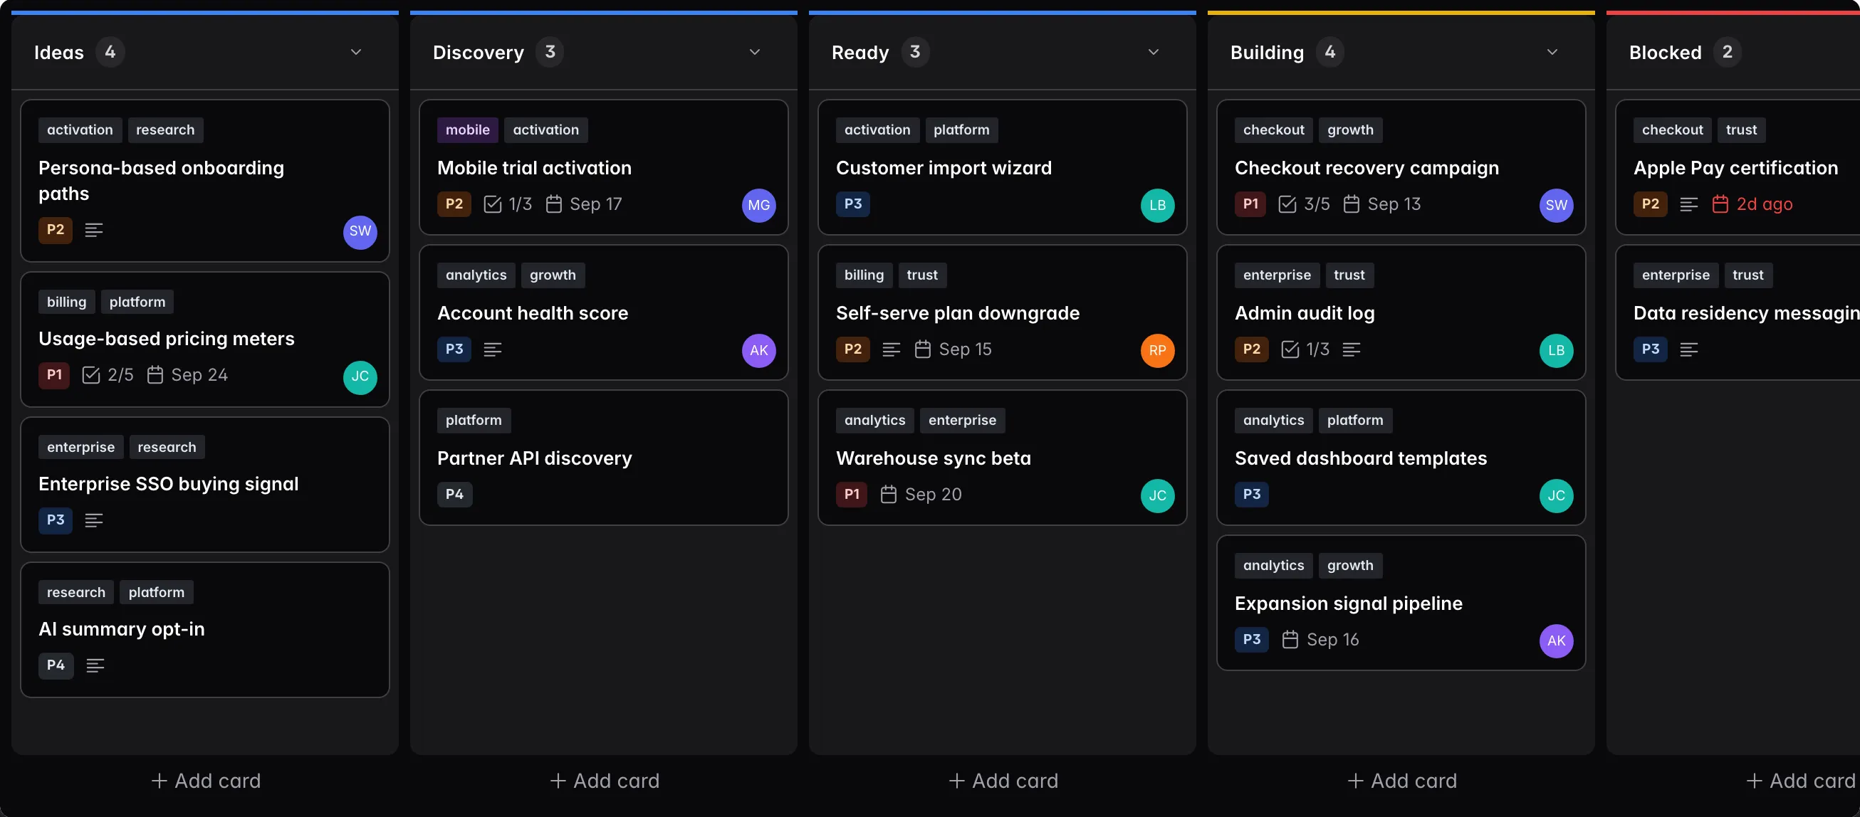Click checklist 1/3 icon on Admin audit log
This screenshot has width=1860, height=817.
click(1290, 350)
